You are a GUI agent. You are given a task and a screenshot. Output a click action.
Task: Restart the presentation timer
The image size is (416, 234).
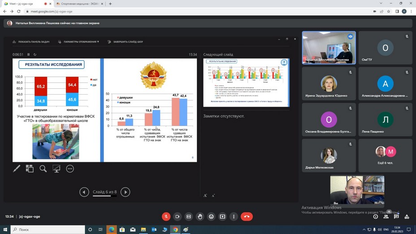pos(35,54)
